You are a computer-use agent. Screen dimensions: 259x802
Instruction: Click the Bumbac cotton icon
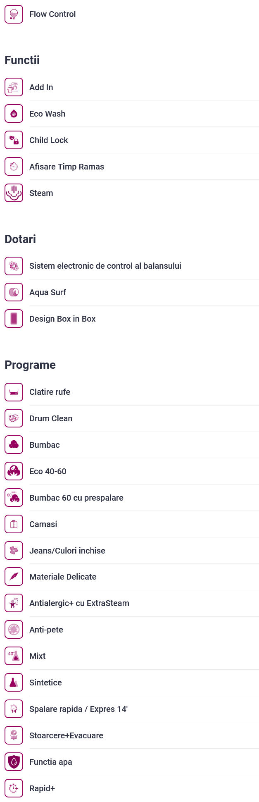click(14, 445)
